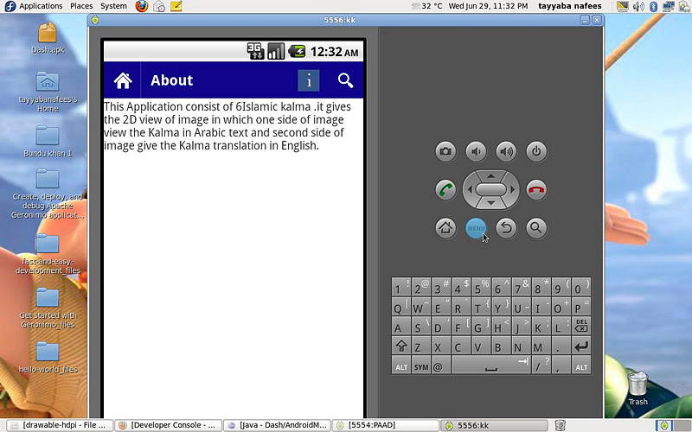This screenshot has height=432, width=692.
Task: Click the right ALT key on emulator keyboard
Action: 581,365
